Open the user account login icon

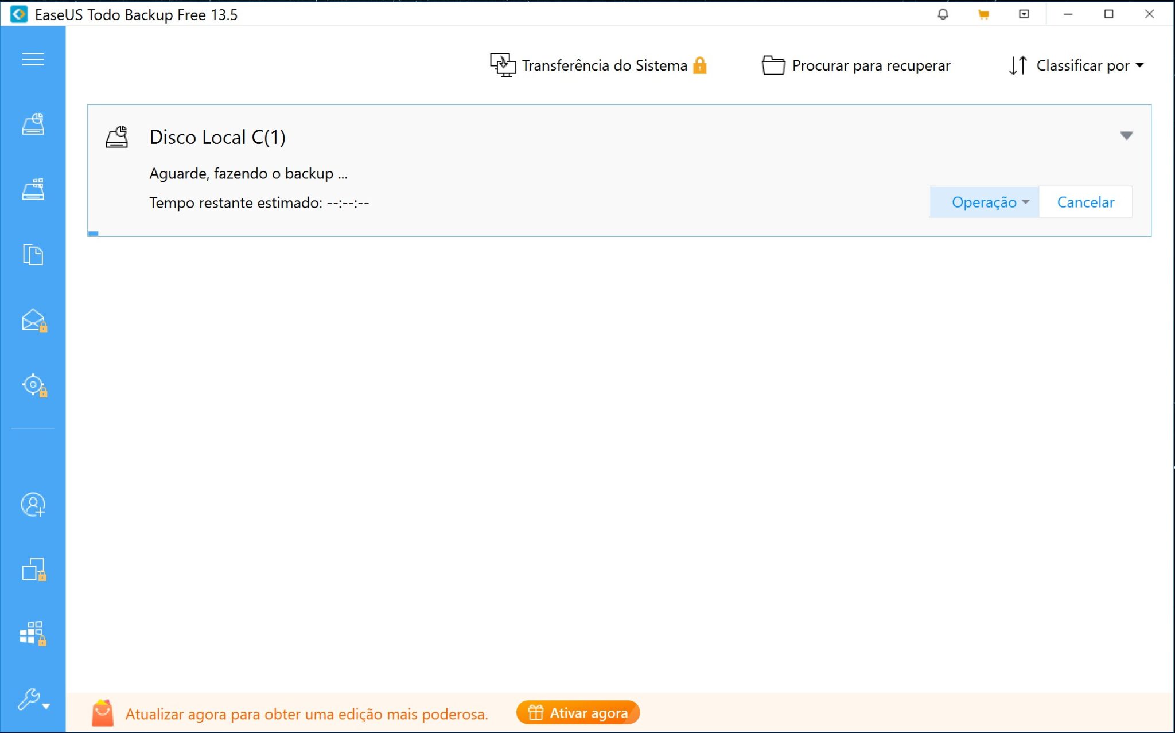pos(33,505)
